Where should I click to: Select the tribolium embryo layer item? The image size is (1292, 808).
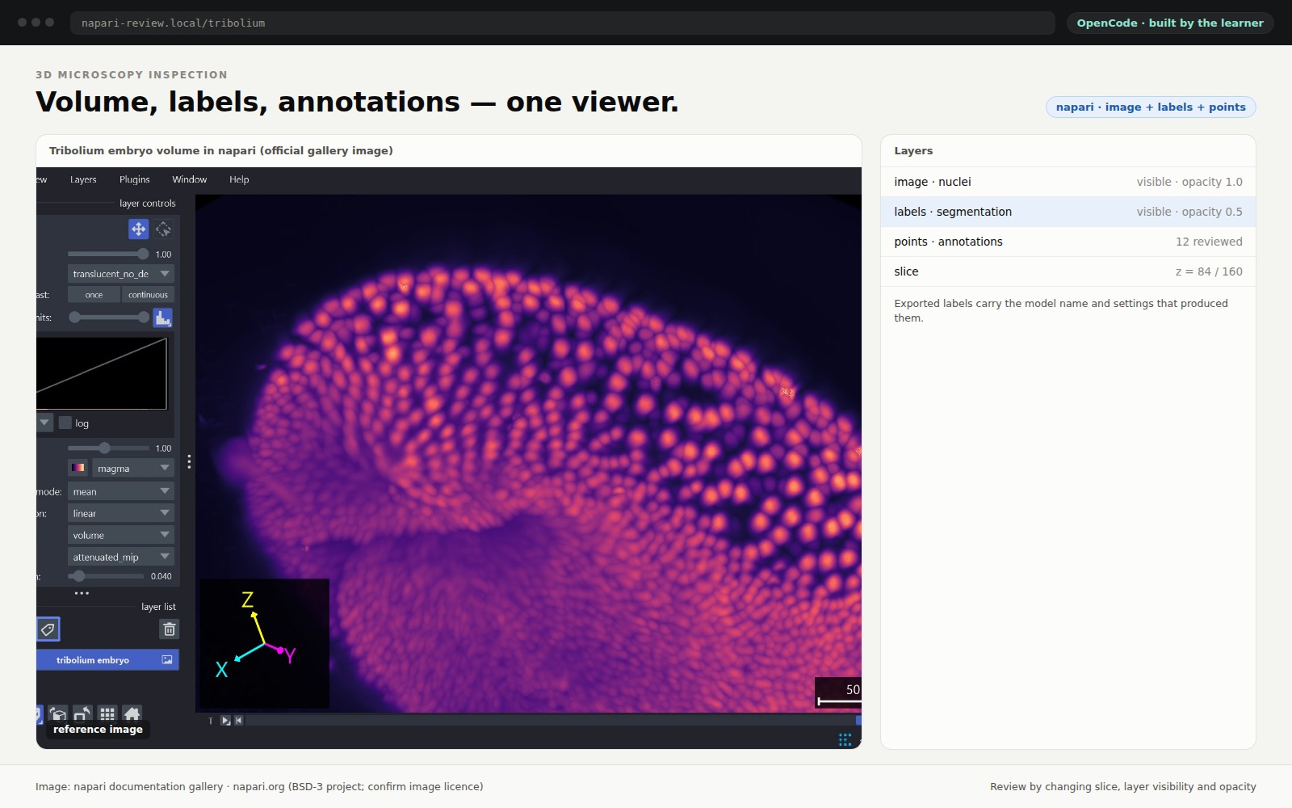107,660
